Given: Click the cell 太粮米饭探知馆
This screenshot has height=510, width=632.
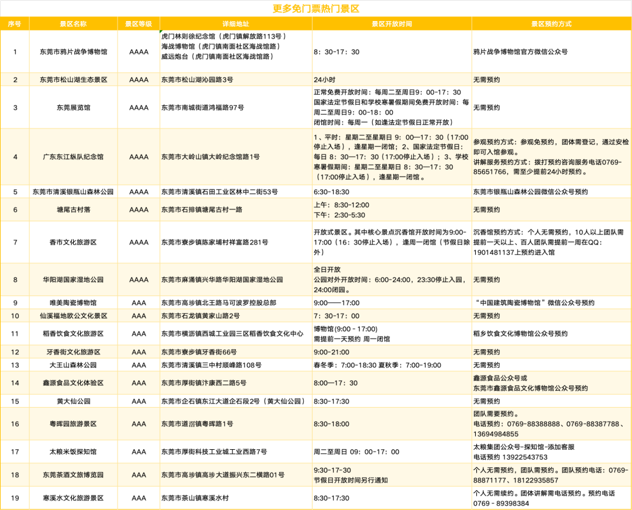Looking at the screenshot, I should [73, 452].
